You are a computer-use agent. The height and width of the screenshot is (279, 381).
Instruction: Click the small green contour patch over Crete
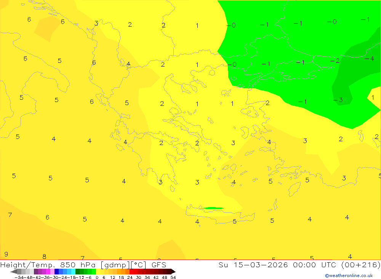[x=213, y=208]
